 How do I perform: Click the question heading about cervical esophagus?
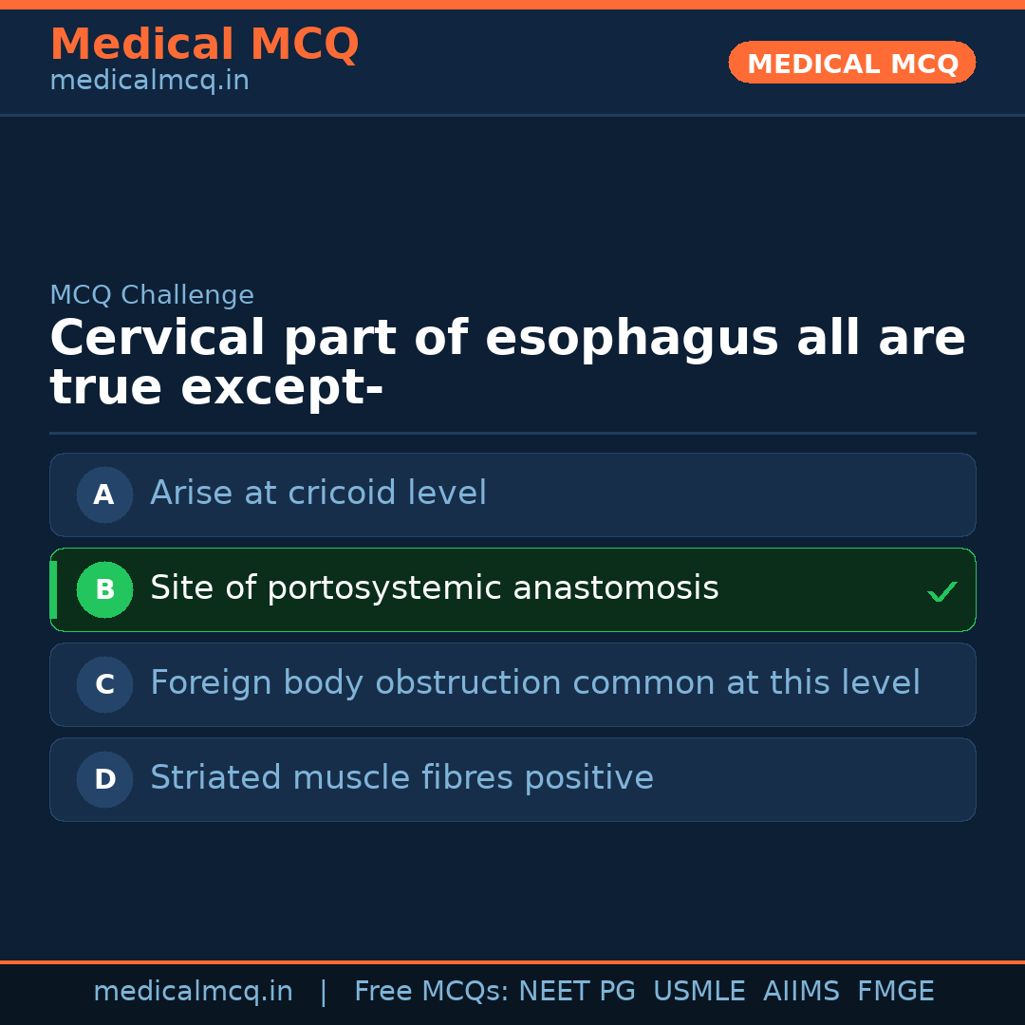[x=507, y=363]
